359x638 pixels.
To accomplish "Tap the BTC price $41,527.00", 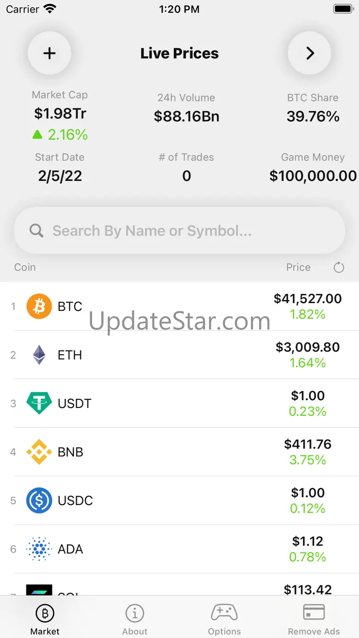I will point(307,299).
